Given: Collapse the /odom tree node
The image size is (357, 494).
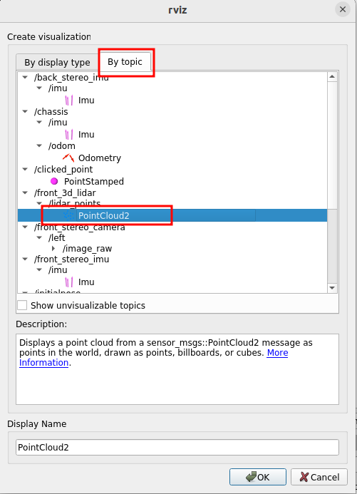Looking at the screenshot, I should (x=39, y=146).
